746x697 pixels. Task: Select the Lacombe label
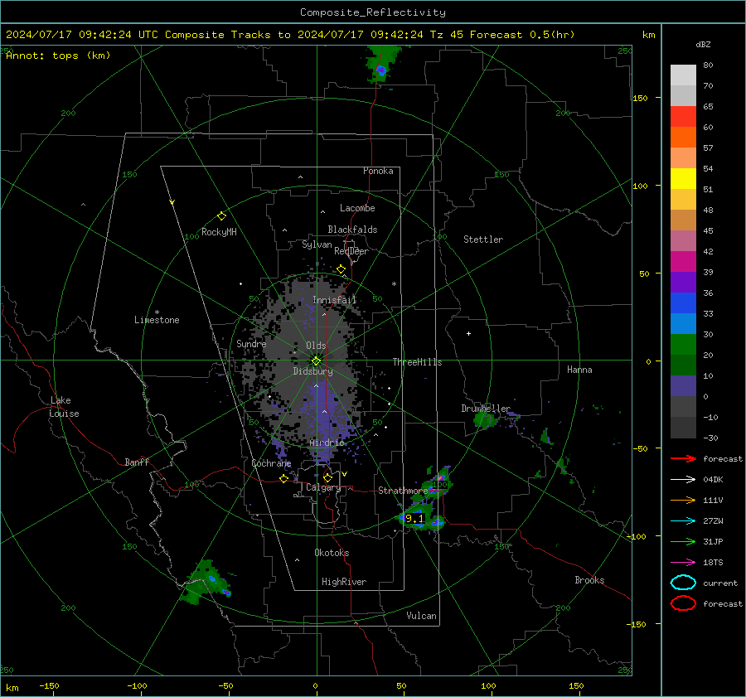pyautogui.click(x=357, y=208)
